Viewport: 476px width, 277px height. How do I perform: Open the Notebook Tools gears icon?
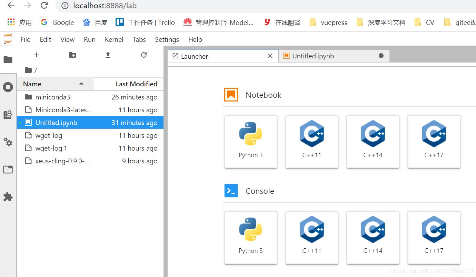(8, 142)
